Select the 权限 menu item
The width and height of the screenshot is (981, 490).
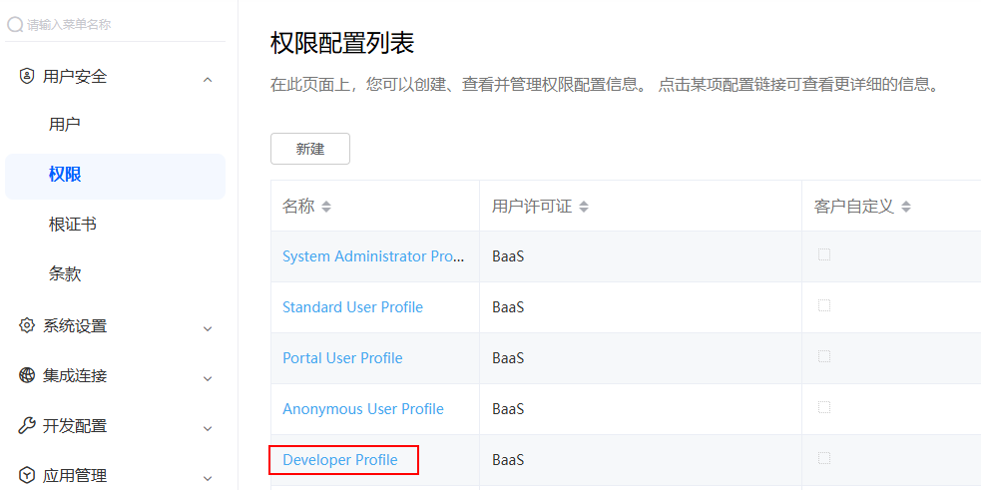pos(115,177)
